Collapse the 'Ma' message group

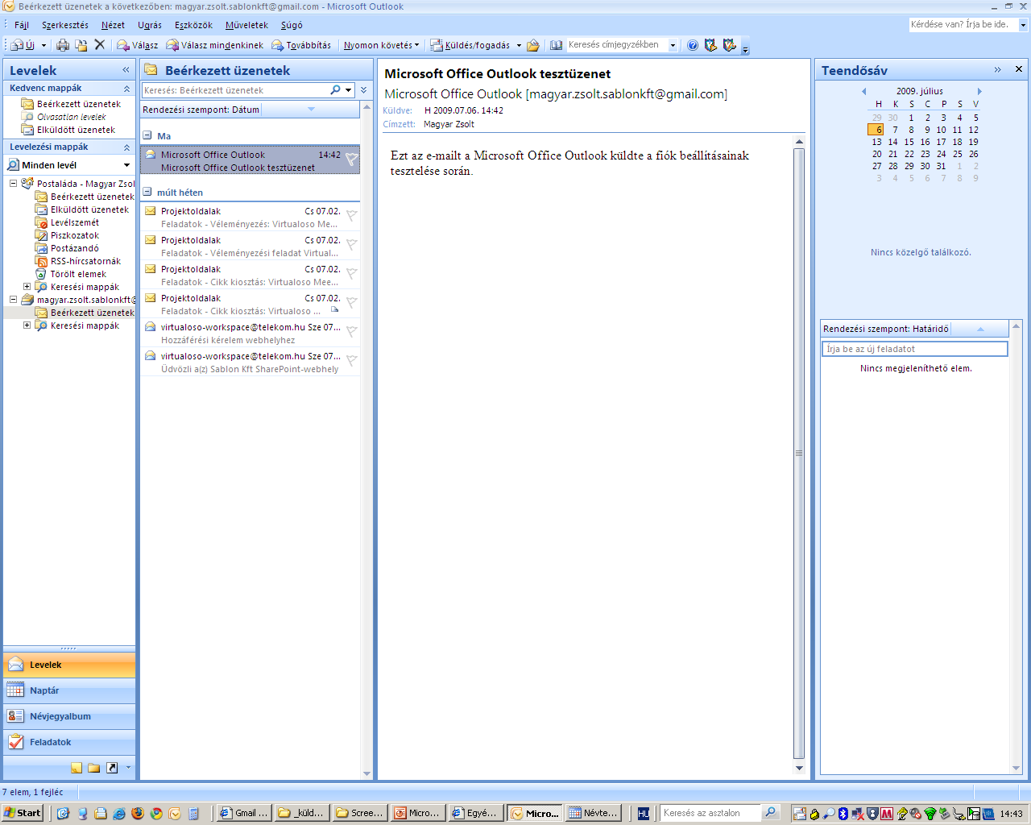[x=147, y=136]
